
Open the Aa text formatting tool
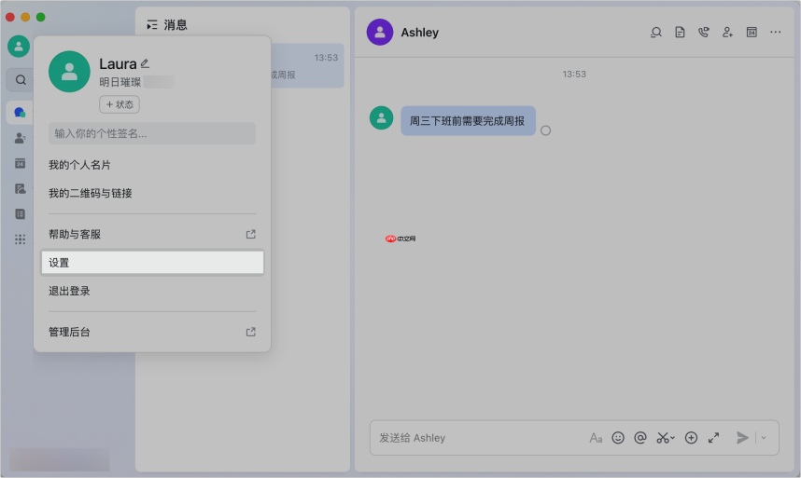(x=596, y=438)
